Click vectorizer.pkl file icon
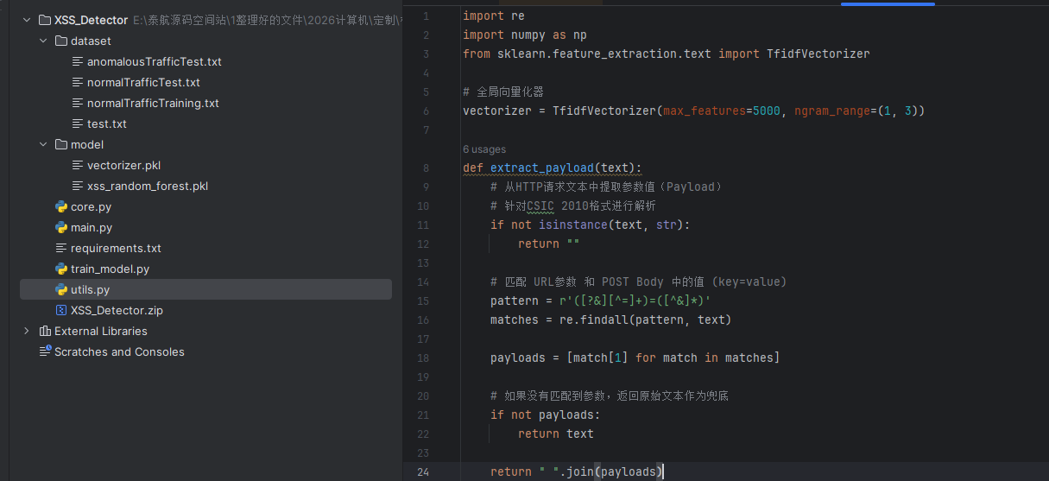This screenshot has width=1049, height=481. (78, 165)
